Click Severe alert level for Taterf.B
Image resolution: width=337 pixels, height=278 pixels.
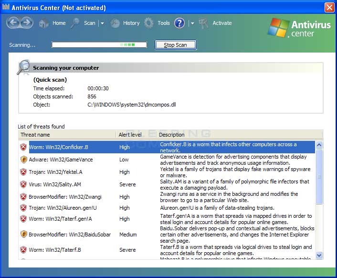point(127,250)
